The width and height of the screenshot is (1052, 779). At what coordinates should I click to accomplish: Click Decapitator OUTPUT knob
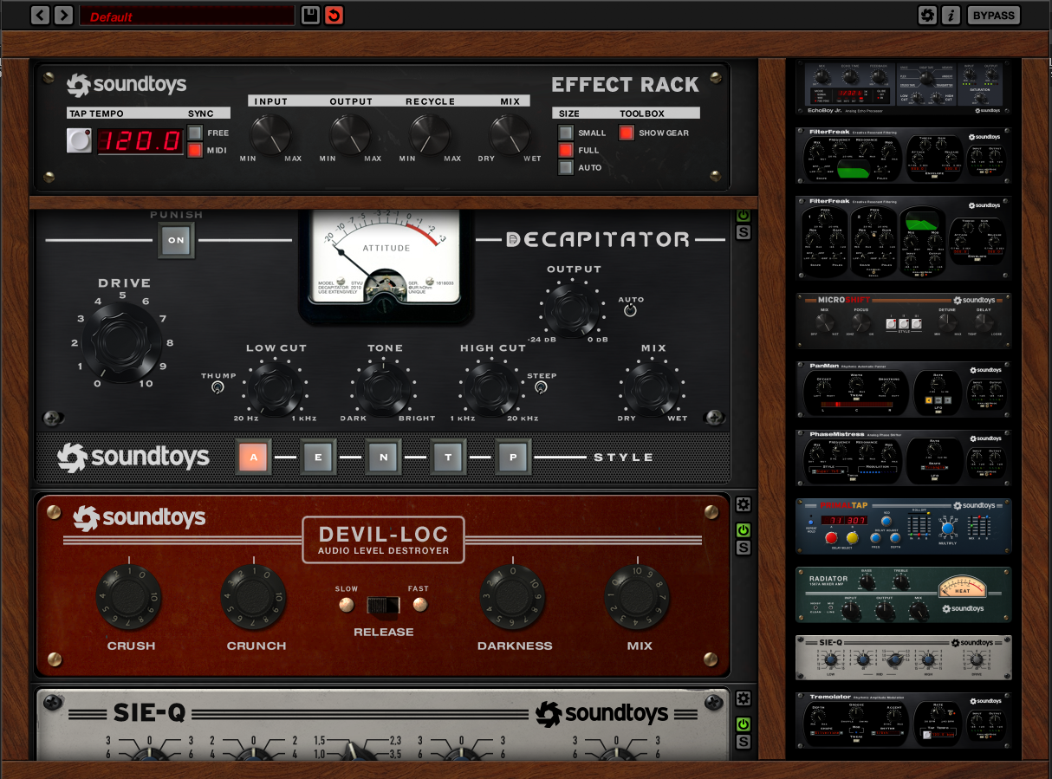click(572, 308)
